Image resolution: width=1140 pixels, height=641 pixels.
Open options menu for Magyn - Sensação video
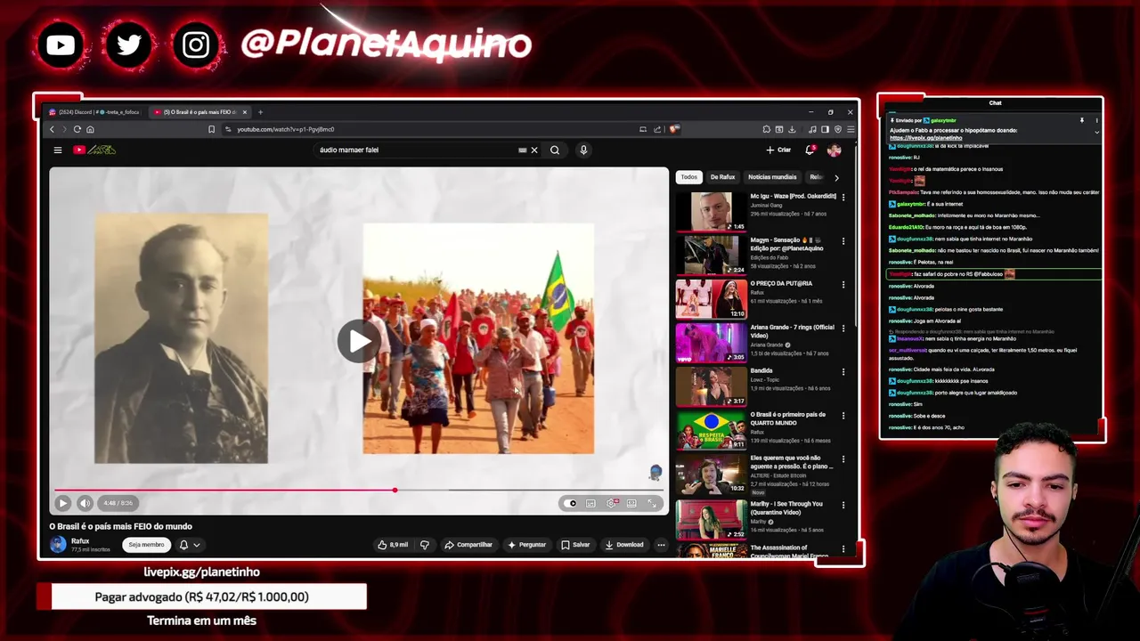point(843,240)
